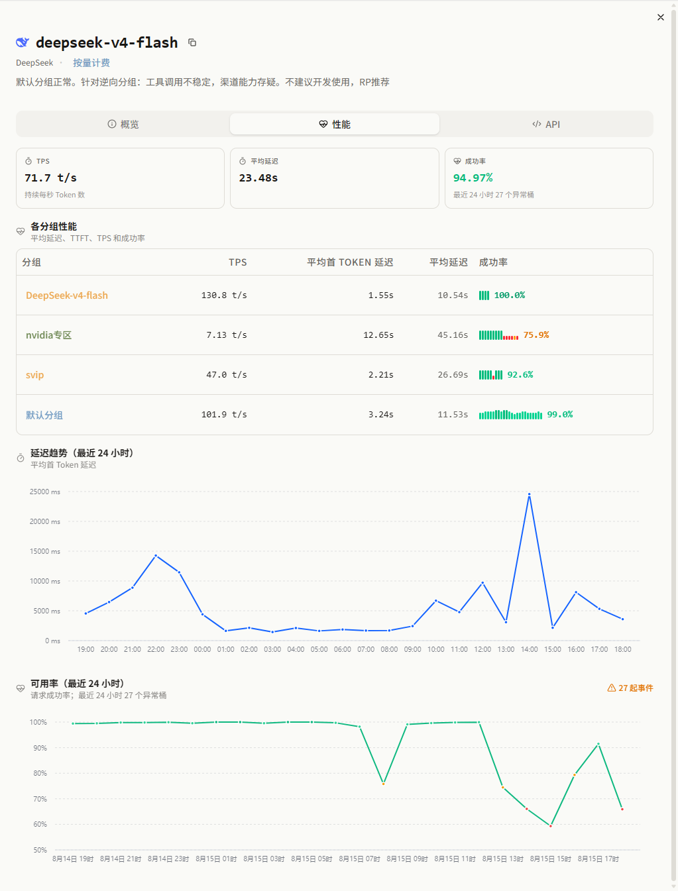Open the 27 起事件 incidents link
Screen dimensions: 678x891
pos(630,688)
